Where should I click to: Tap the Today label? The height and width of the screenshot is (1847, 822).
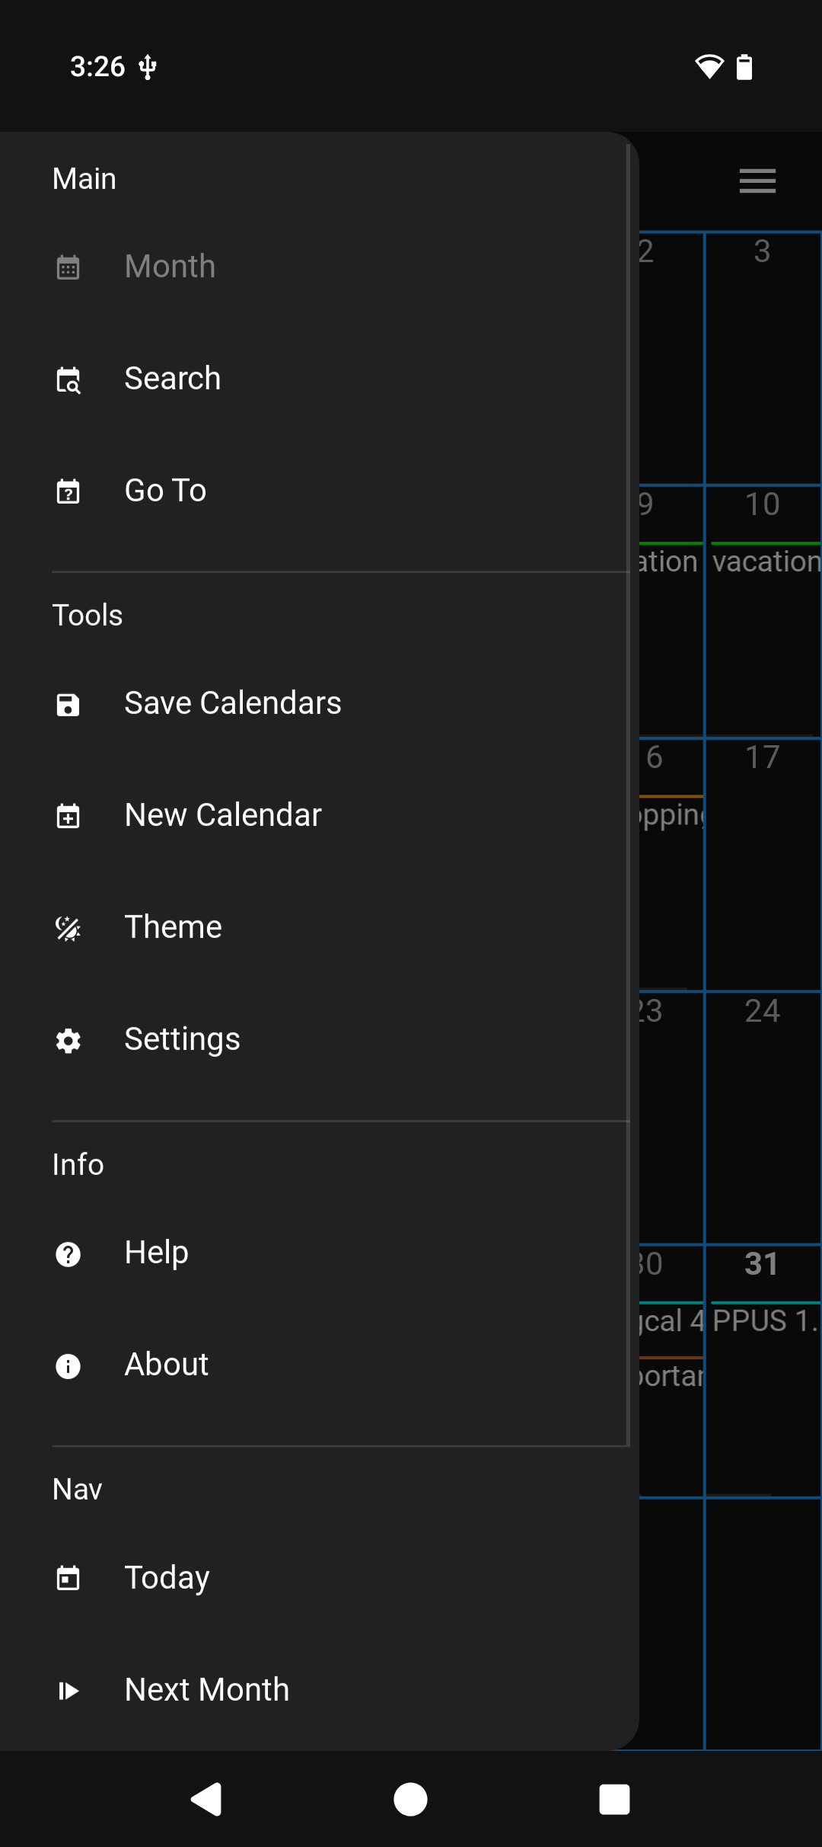(x=167, y=1578)
